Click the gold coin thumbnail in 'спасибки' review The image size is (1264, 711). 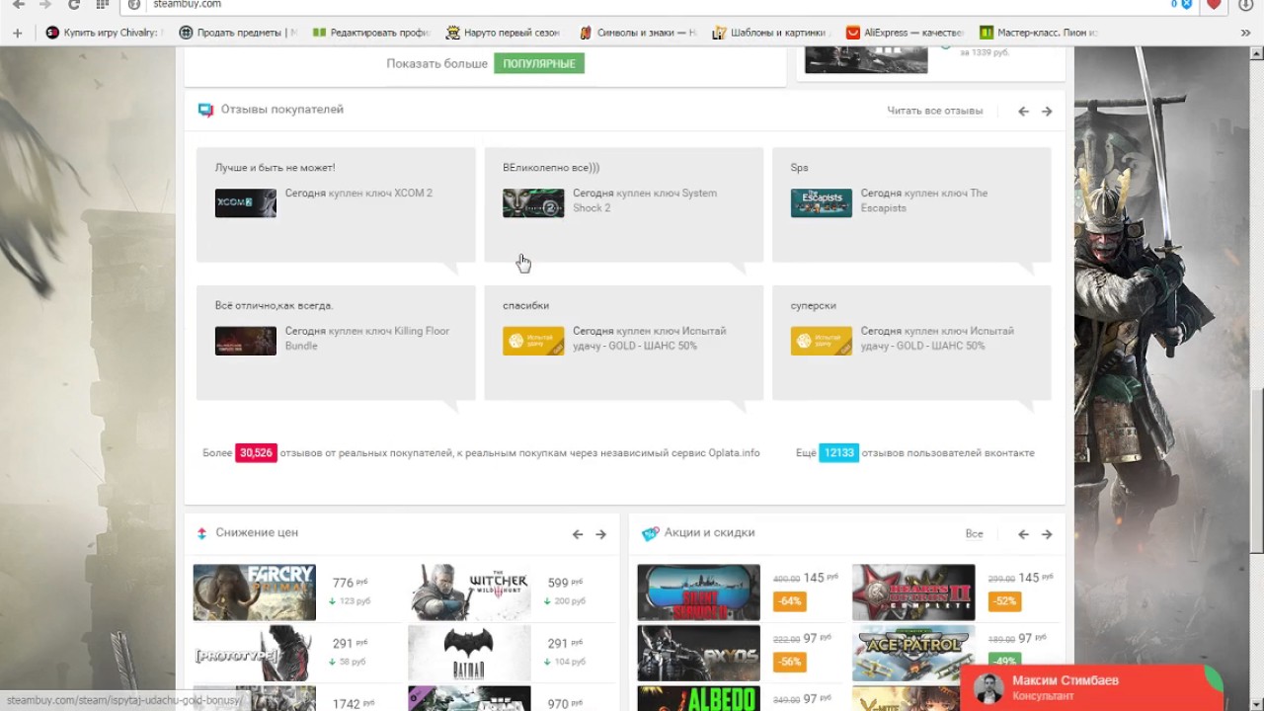pos(533,341)
